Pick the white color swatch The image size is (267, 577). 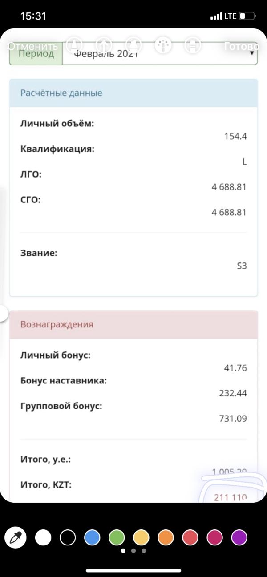tap(43, 537)
